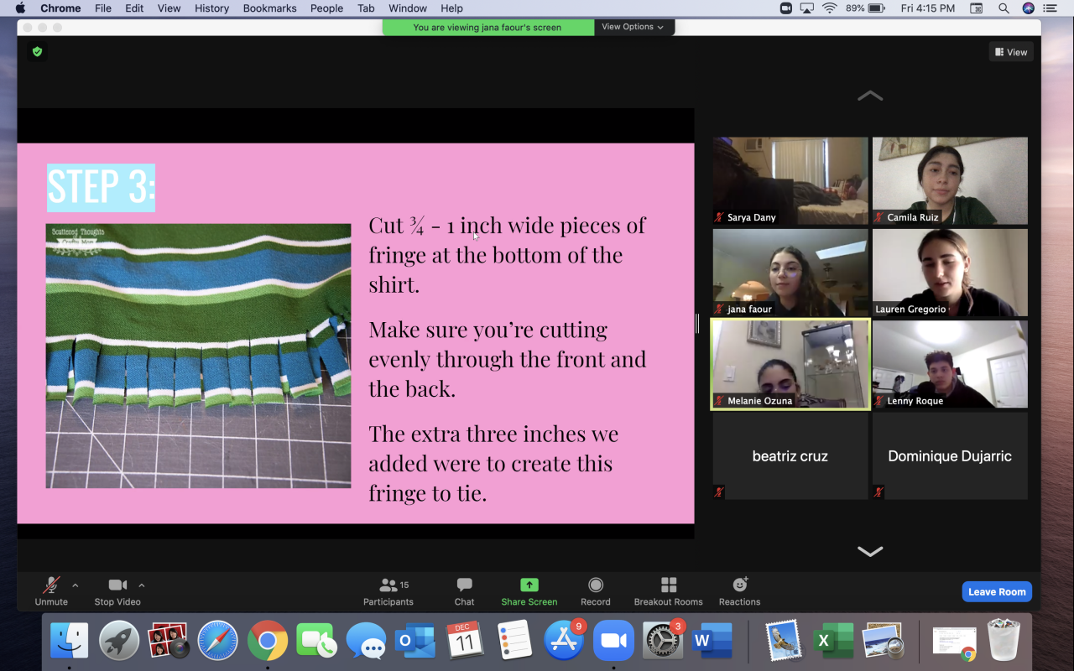The image size is (1074, 671).
Task: Start recording with the Record button
Action: coord(595,591)
